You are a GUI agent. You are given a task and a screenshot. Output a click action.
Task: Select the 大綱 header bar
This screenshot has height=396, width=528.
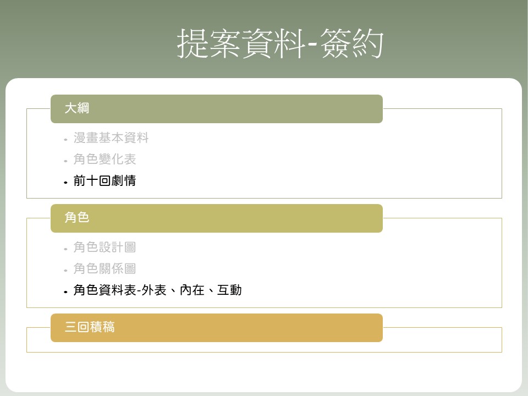tap(216, 109)
